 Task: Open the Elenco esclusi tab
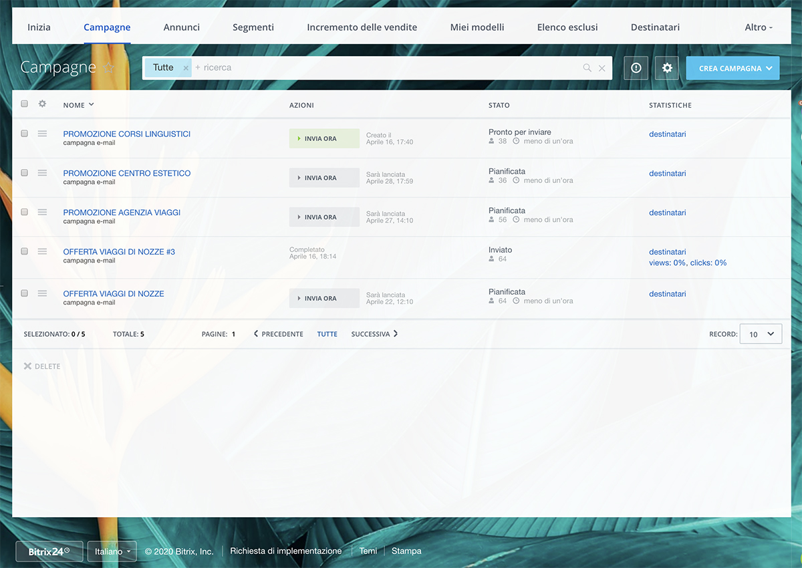coord(567,27)
